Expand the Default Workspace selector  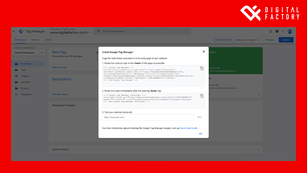(29, 53)
